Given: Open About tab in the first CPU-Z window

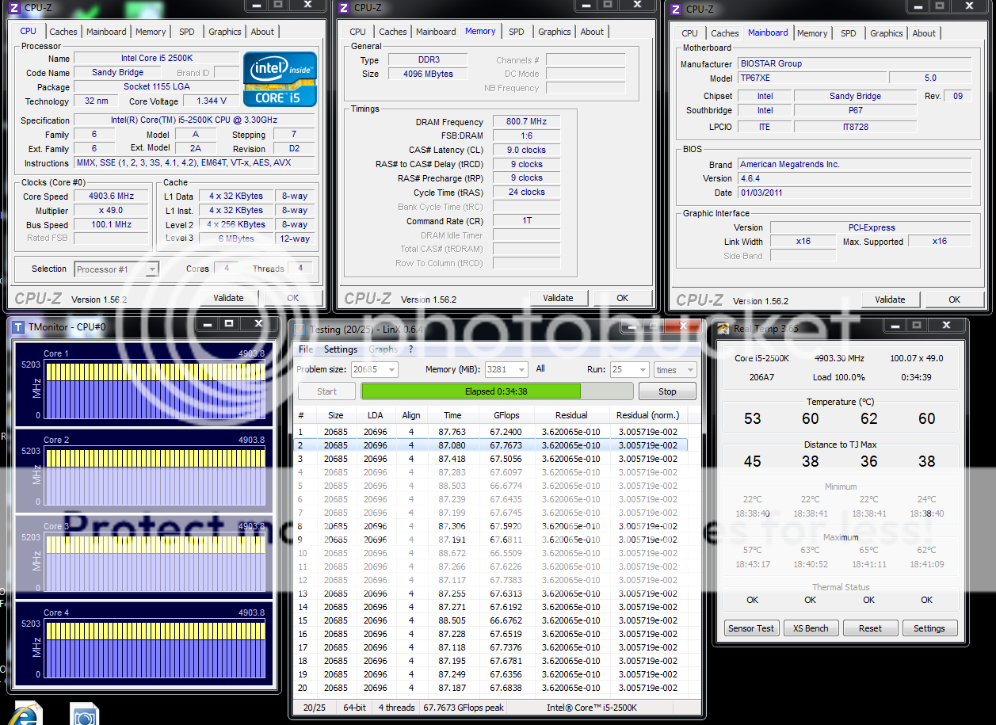Looking at the screenshot, I should pos(262,32).
